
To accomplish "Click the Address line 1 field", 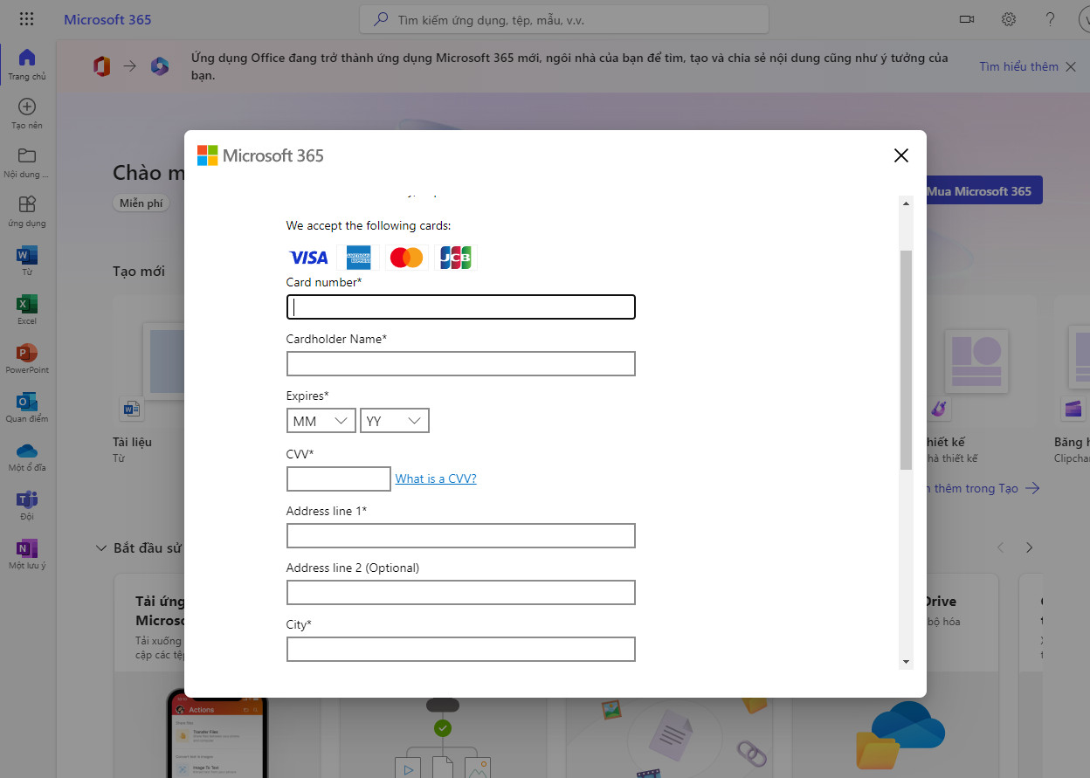I will pos(460,535).
